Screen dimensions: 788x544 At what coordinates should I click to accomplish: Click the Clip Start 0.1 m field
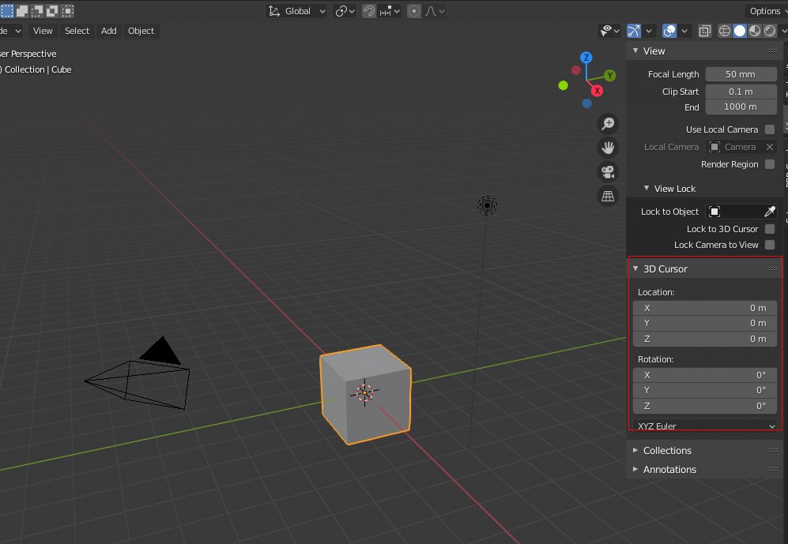741,92
